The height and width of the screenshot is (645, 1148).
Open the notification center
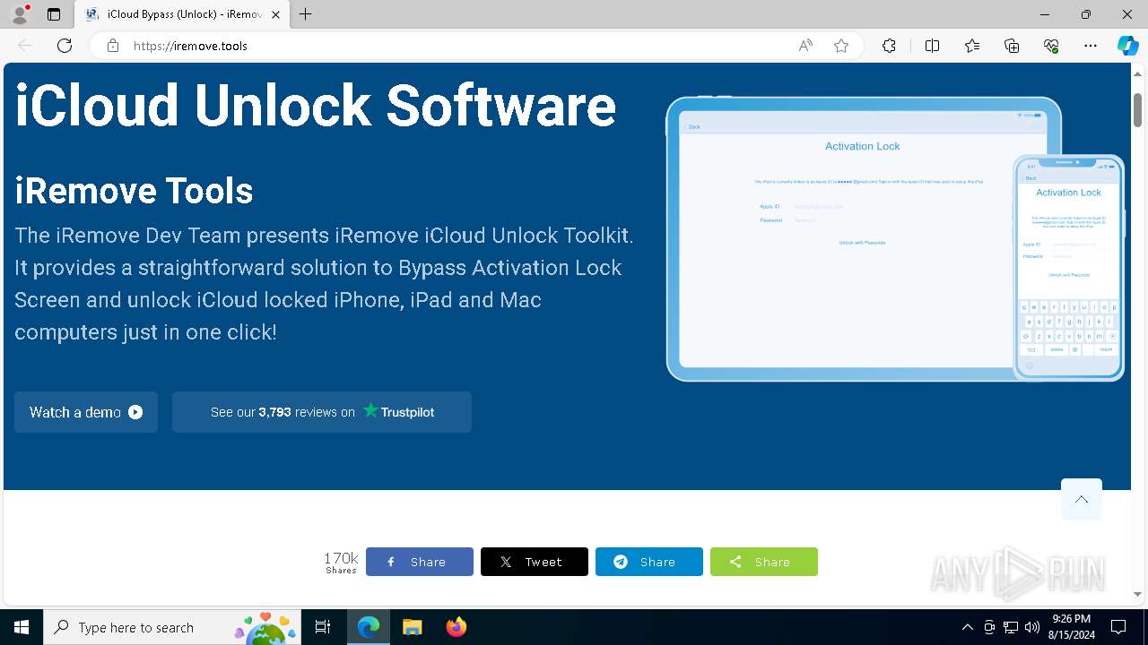[1118, 627]
